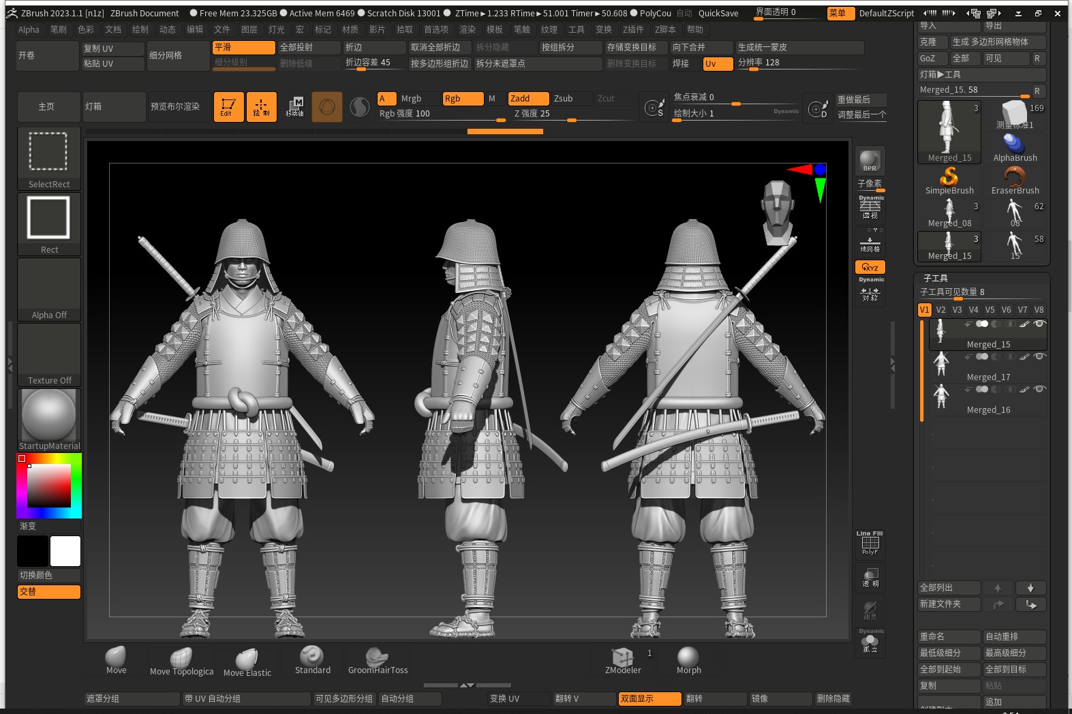
Task: Toggle XYZ rotation mode
Action: click(x=870, y=267)
